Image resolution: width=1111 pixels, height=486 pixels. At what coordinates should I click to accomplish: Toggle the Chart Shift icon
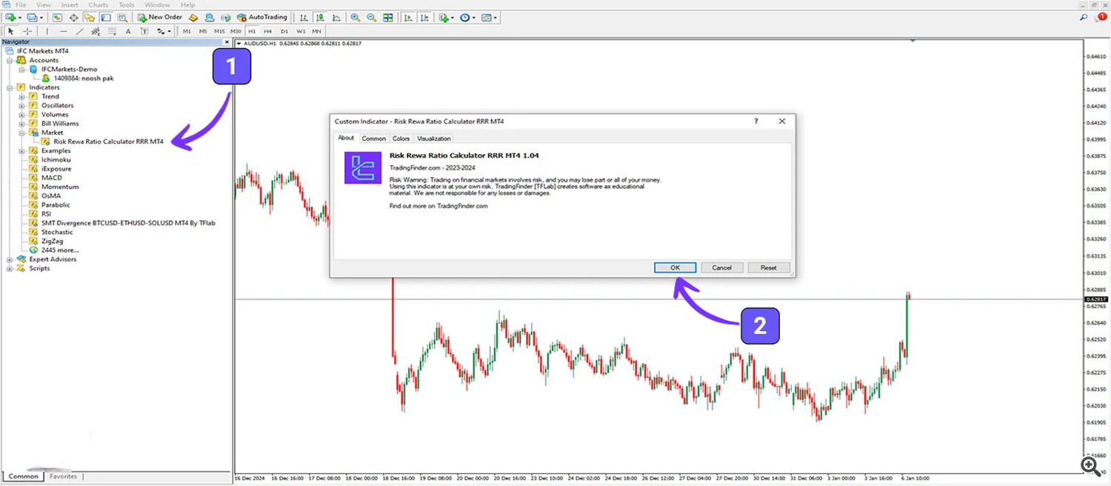[424, 17]
